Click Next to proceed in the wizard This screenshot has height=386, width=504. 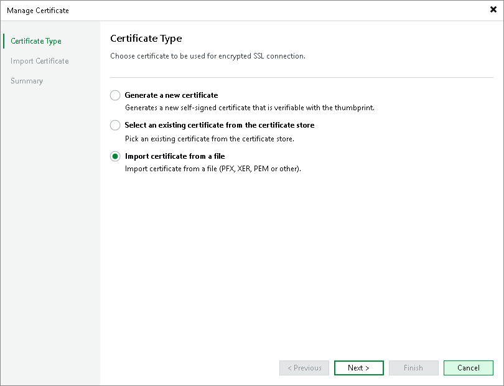click(x=358, y=368)
